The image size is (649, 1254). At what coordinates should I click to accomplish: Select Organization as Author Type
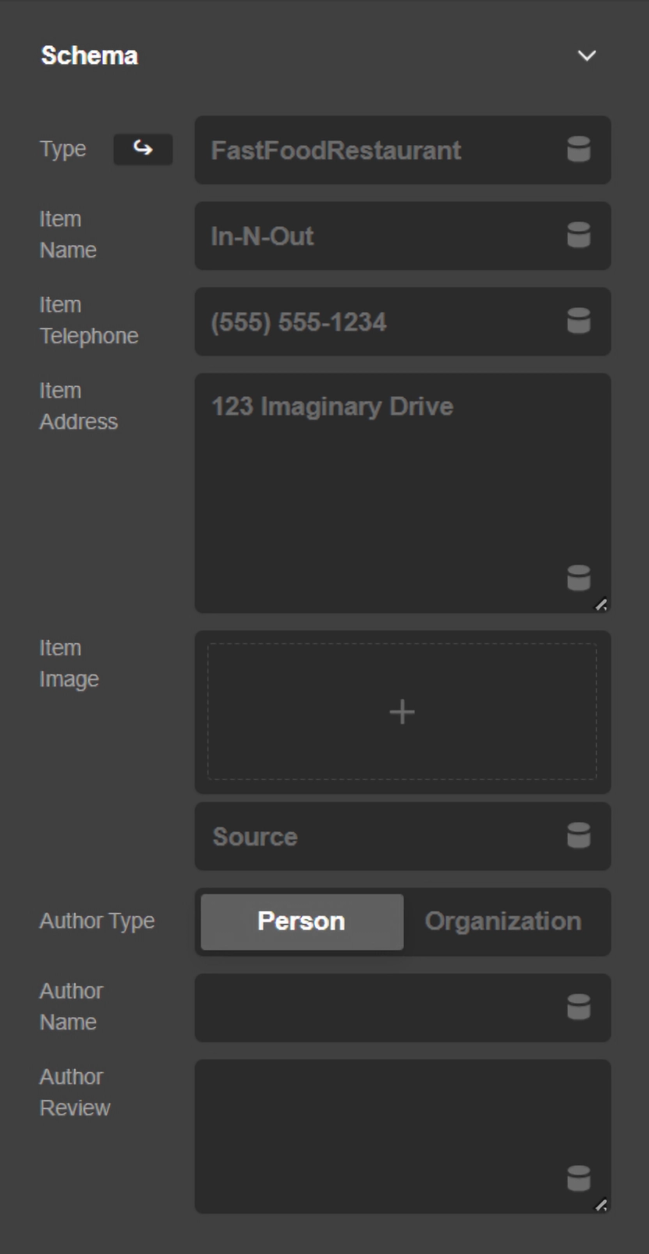click(503, 922)
